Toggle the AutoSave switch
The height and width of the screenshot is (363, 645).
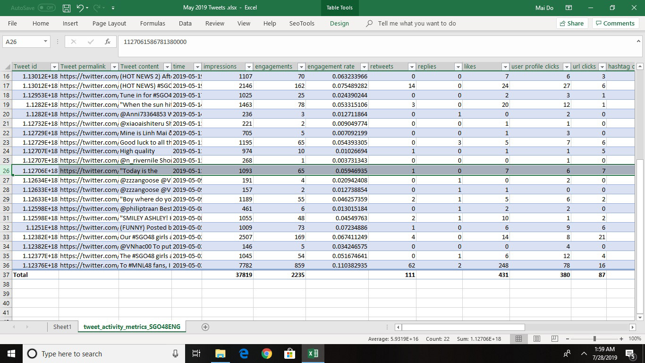(46, 8)
